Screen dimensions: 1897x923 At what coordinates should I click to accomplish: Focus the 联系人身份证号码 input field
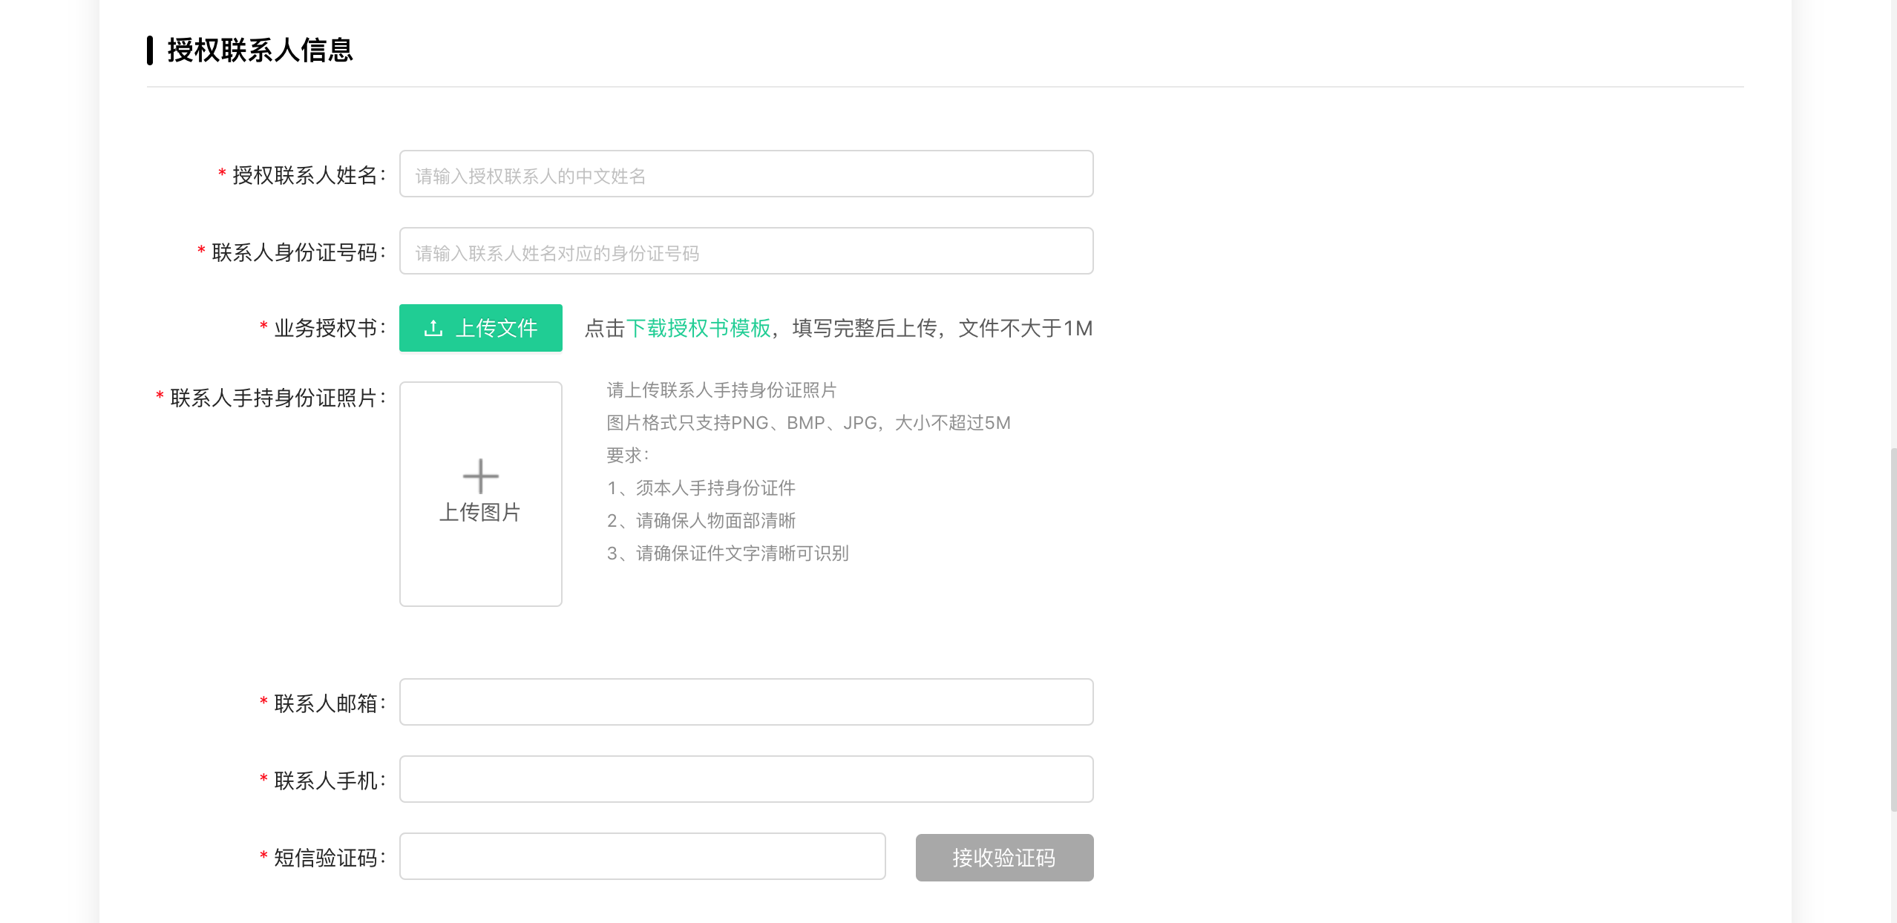click(746, 252)
